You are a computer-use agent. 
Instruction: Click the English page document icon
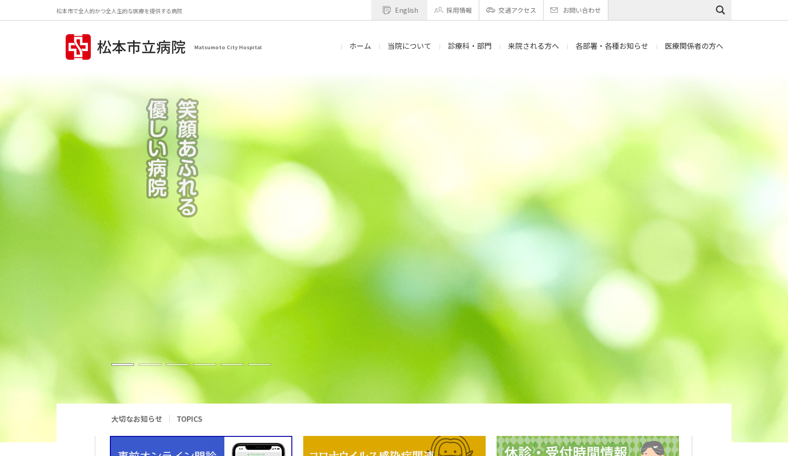click(387, 10)
